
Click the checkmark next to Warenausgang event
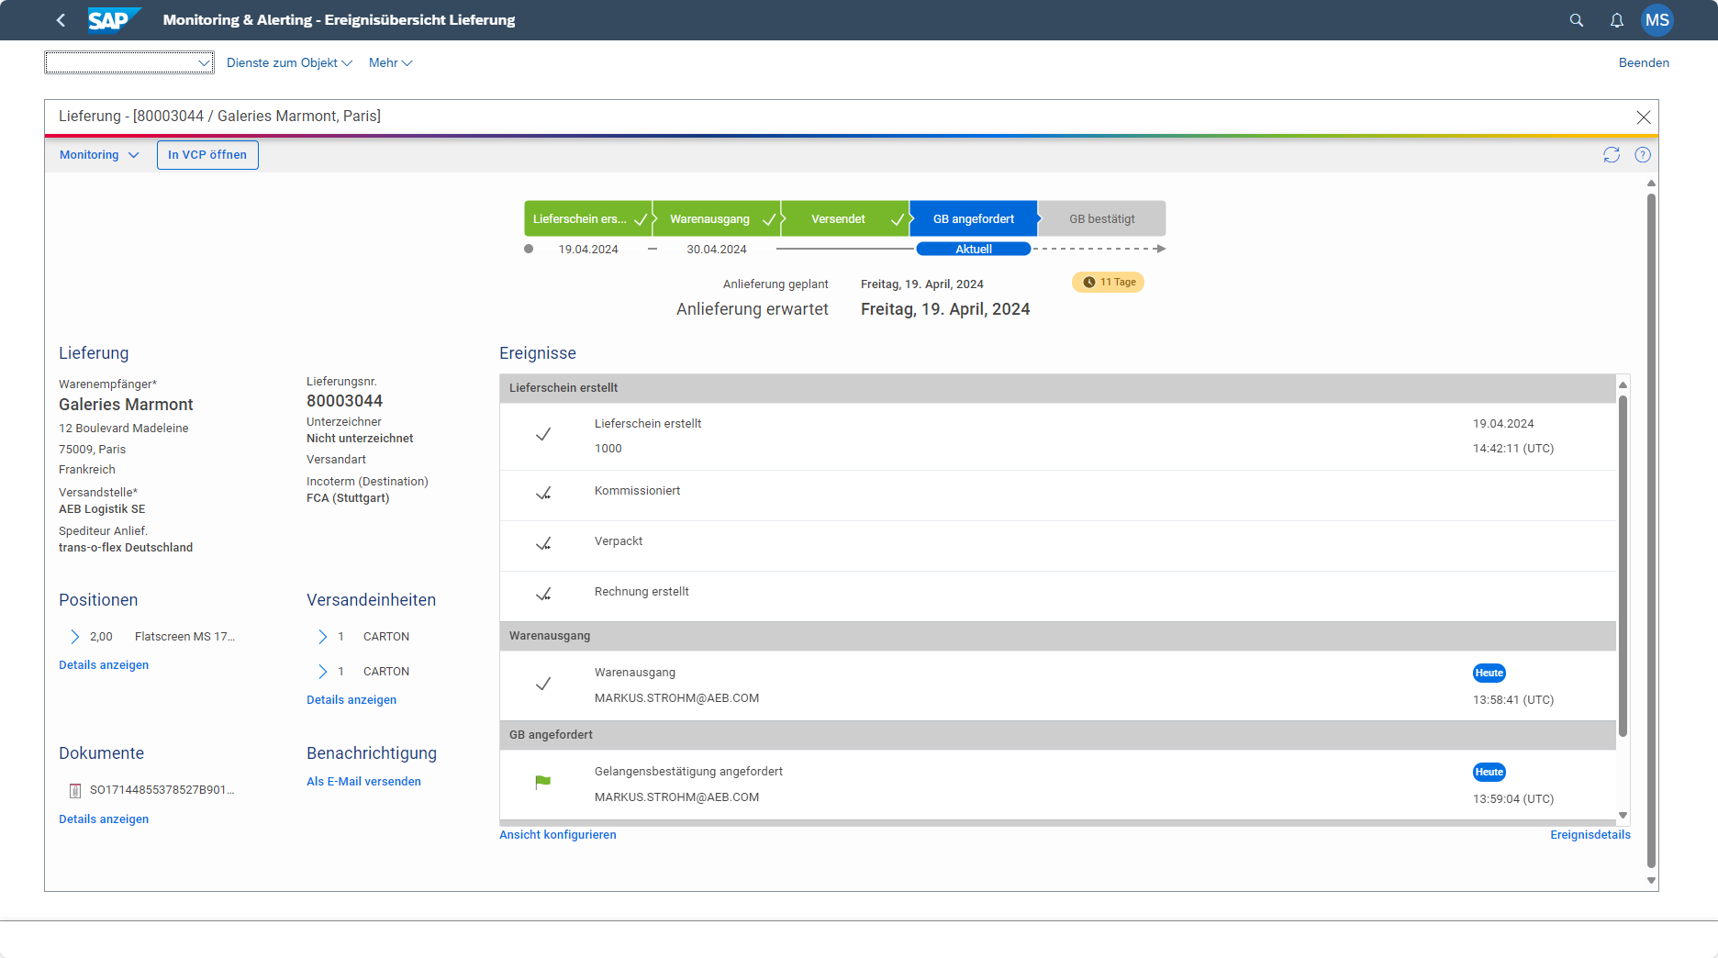pyautogui.click(x=543, y=684)
